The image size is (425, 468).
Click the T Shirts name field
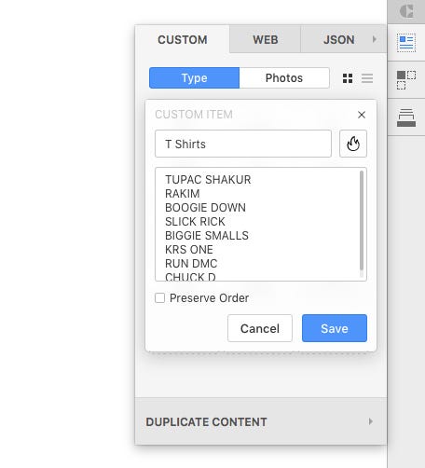tap(243, 144)
